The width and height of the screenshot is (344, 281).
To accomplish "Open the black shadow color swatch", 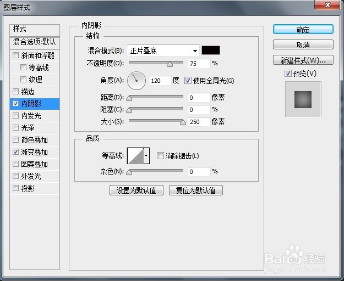I will tap(211, 50).
